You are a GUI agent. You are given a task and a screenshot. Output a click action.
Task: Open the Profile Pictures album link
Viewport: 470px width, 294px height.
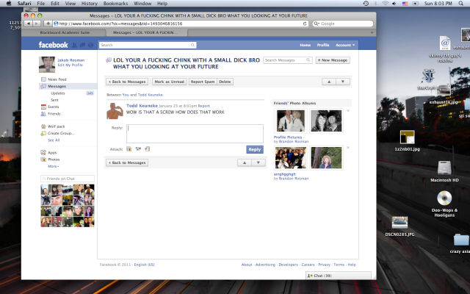tap(288, 137)
